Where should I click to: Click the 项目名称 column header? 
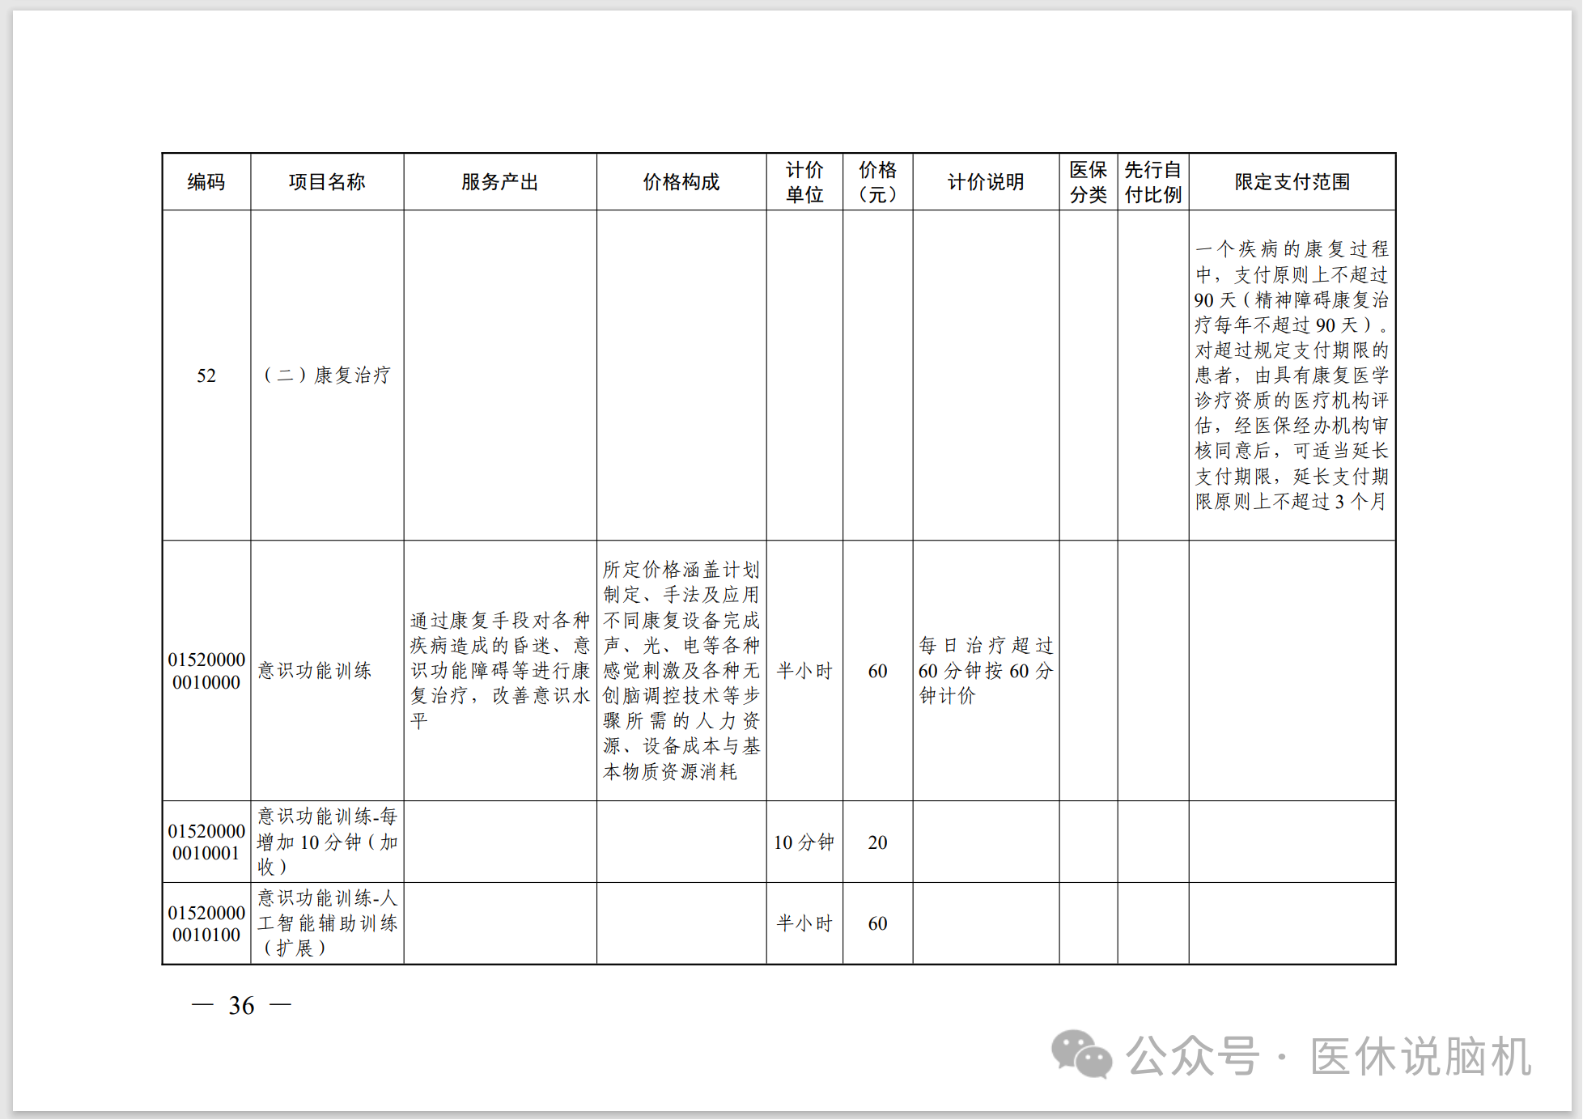[327, 182]
